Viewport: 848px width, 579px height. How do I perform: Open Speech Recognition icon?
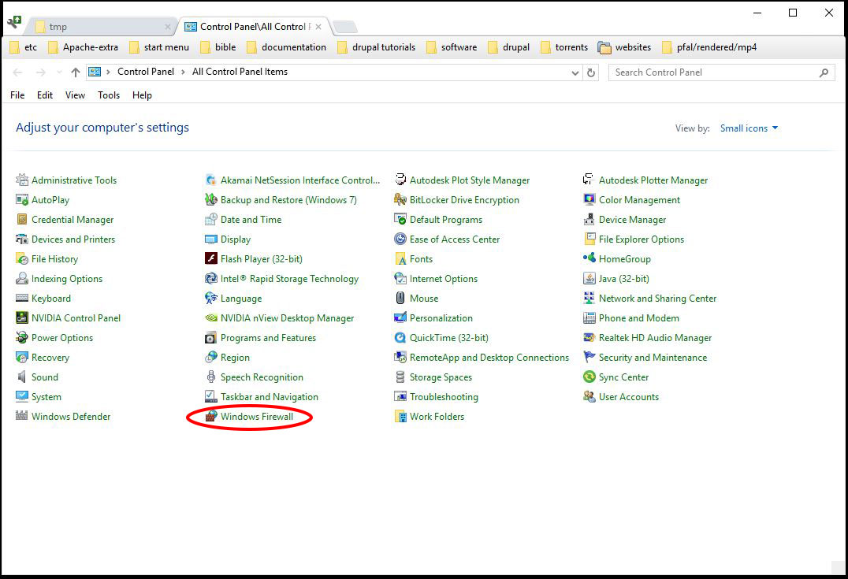click(x=211, y=377)
